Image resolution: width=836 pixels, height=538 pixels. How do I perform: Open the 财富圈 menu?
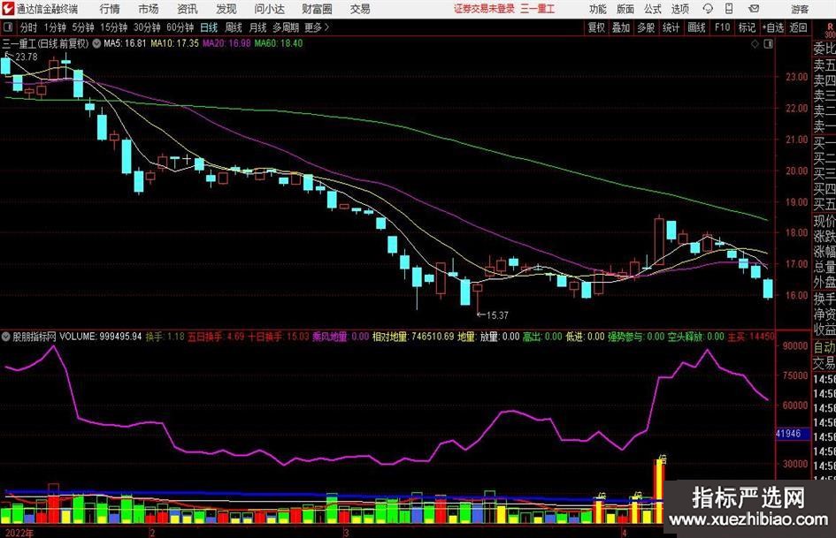[x=317, y=9]
